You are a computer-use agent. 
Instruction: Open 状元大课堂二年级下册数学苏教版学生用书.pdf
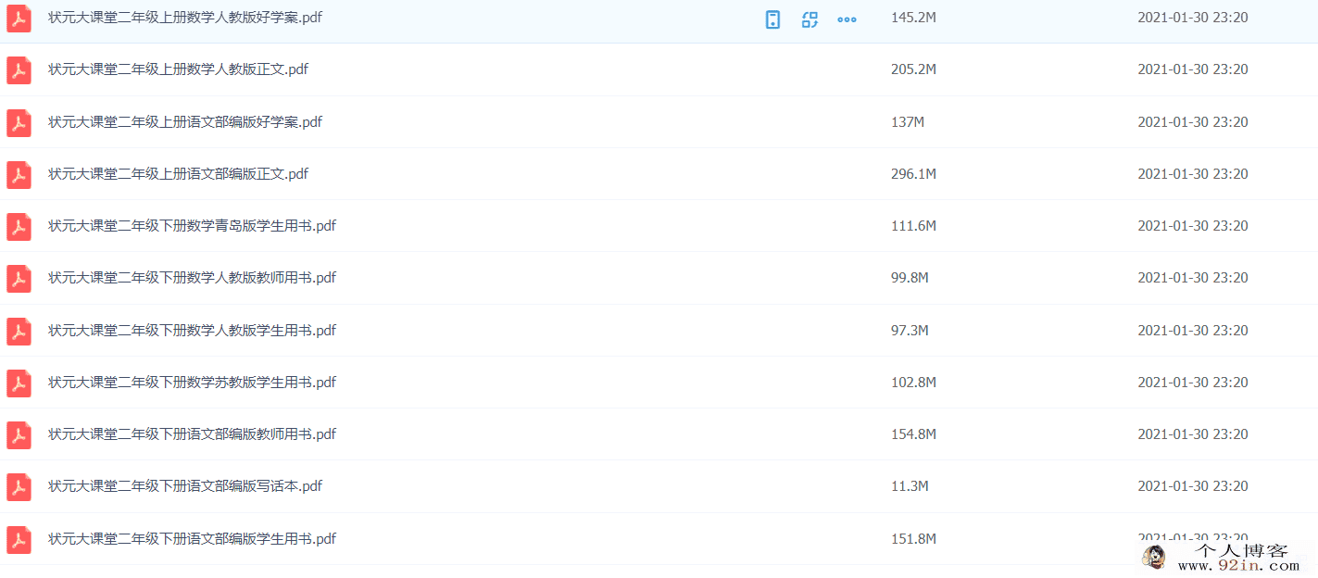(192, 382)
